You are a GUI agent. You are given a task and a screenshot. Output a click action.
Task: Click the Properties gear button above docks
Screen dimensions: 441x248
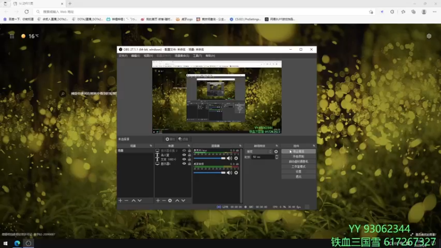[170, 139]
